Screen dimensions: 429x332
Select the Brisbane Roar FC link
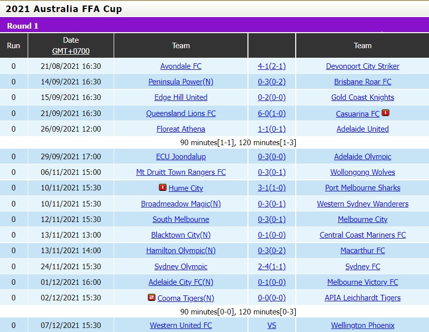click(x=362, y=81)
